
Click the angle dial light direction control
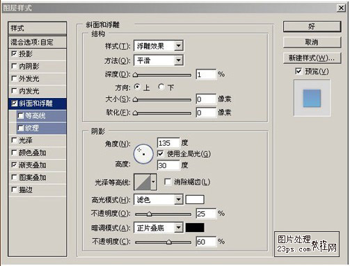pos(143,153)
